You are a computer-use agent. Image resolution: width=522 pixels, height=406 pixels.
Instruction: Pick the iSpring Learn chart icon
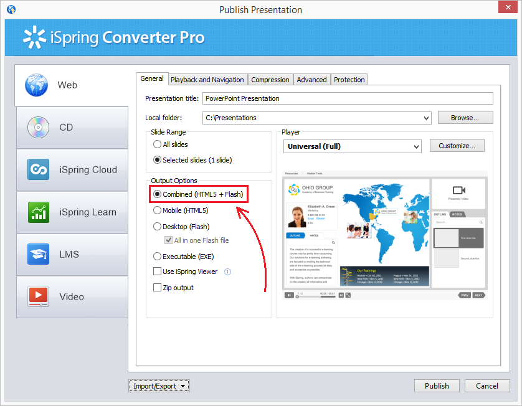[x=38, y=212]
